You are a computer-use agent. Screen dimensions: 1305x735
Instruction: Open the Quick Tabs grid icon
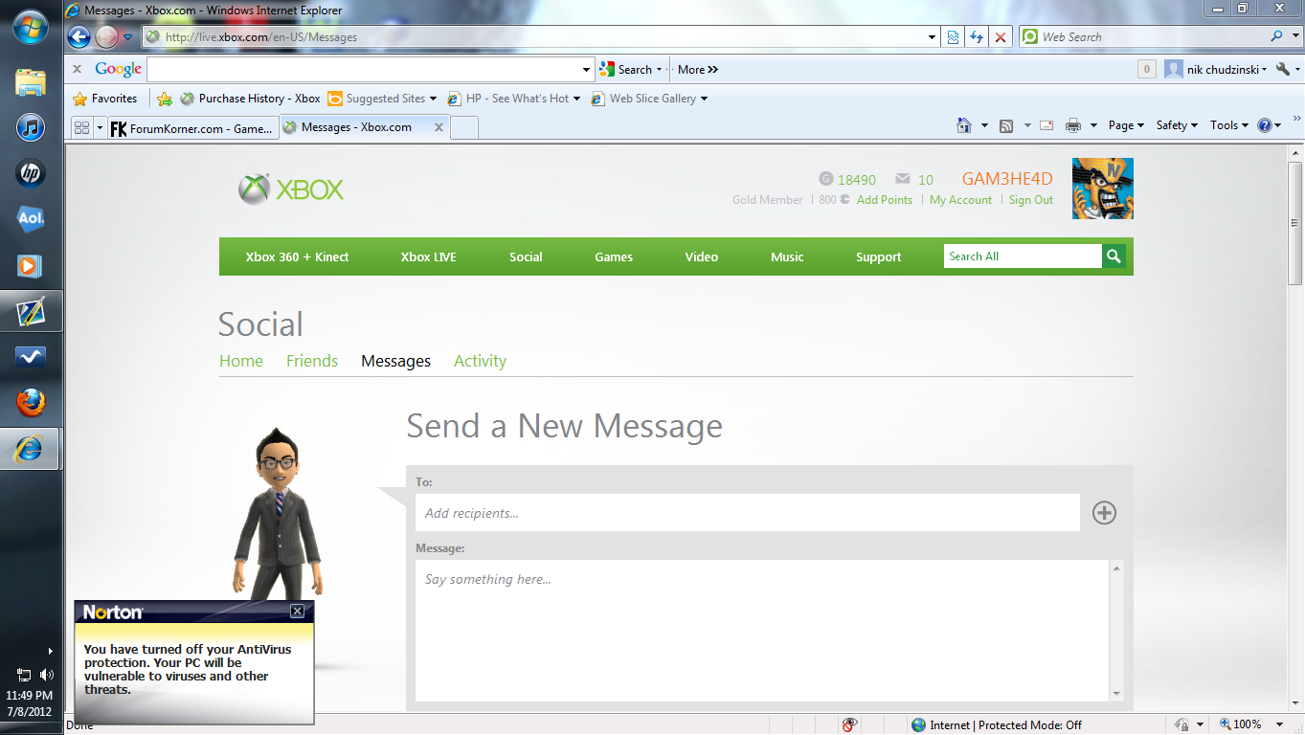coord(81,127)
